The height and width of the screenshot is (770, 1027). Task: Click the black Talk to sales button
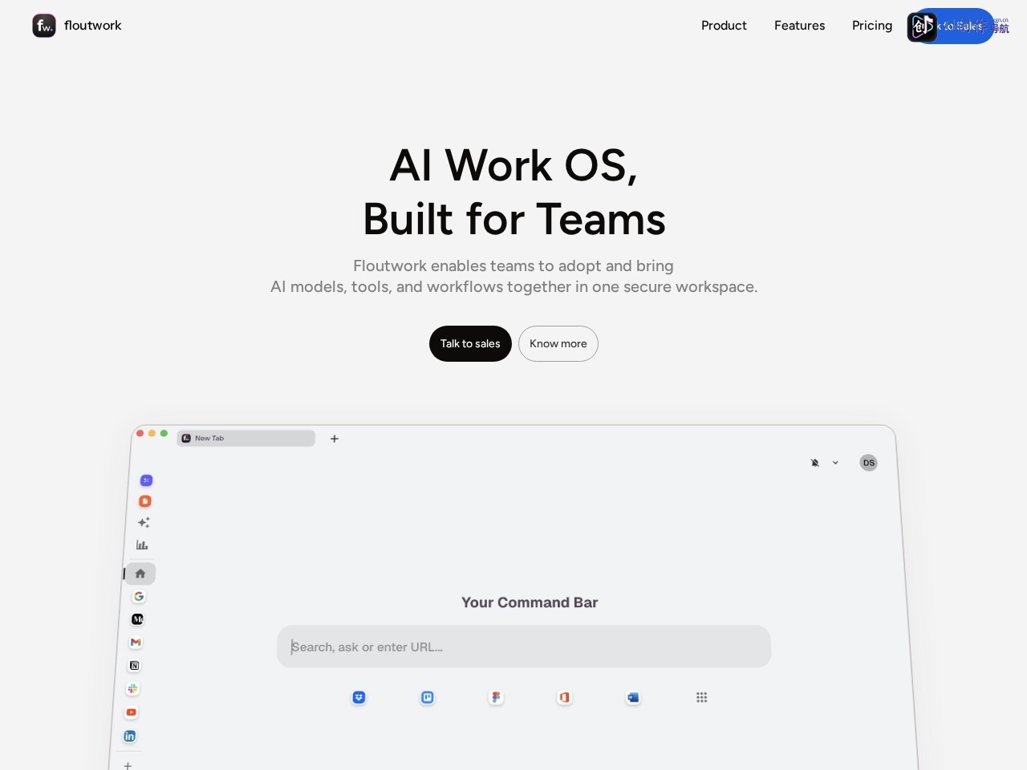pos(470,343)
